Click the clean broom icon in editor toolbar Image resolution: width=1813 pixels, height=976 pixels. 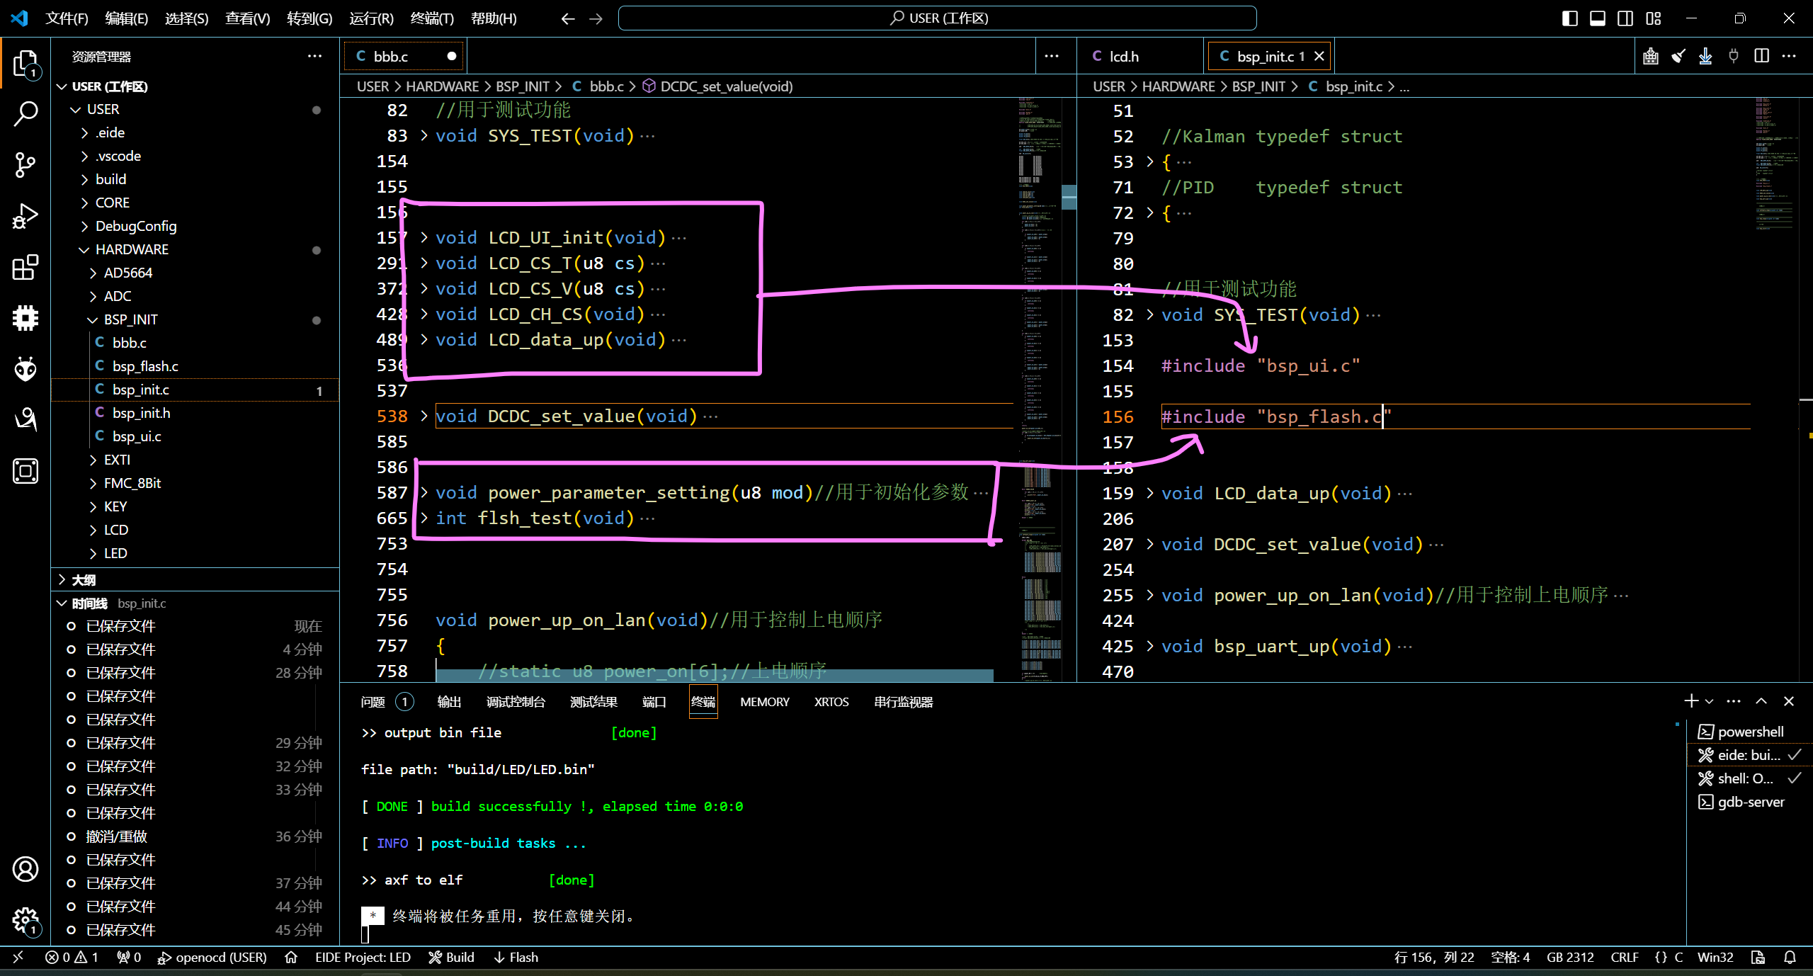click(1678, 56)
